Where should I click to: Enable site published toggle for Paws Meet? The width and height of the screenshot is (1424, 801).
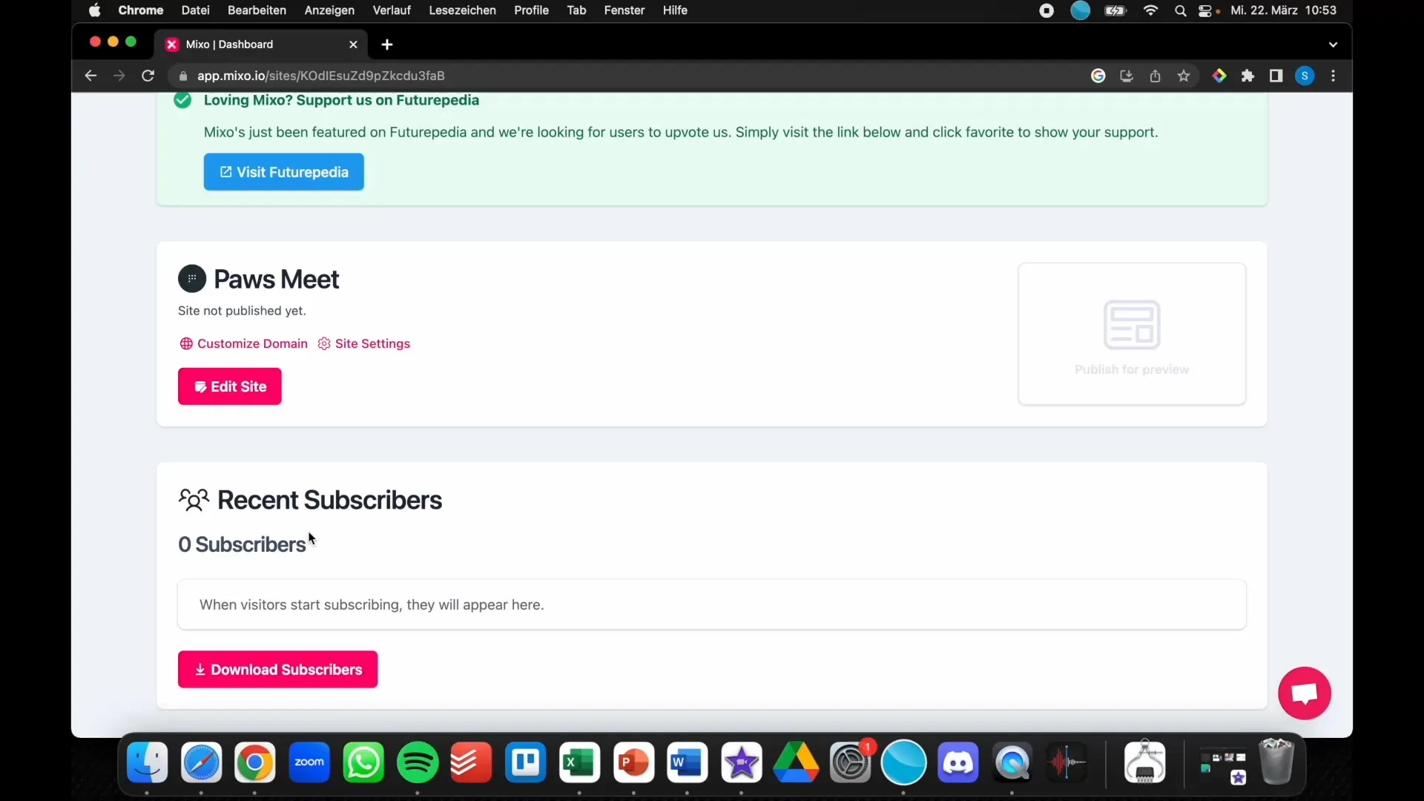372,343
